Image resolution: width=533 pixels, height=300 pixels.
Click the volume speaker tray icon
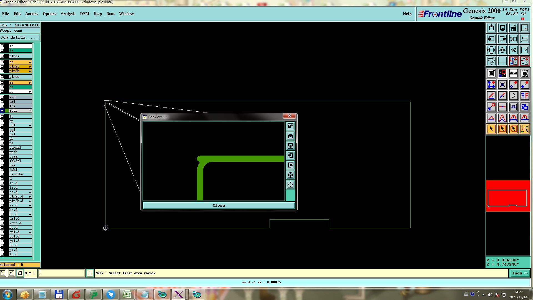490,295
